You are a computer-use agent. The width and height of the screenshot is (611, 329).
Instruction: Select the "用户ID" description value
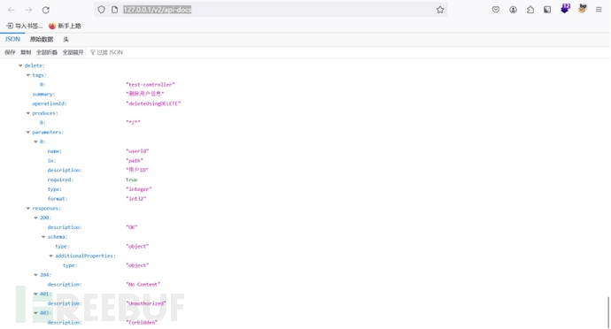point(137,170)
